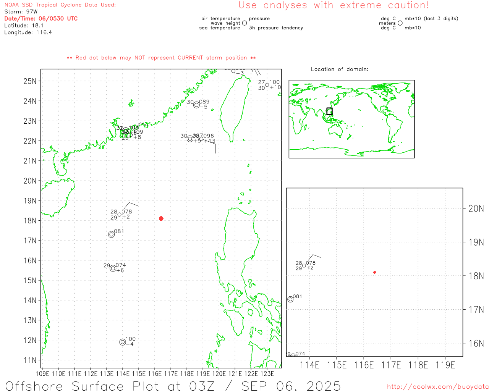This screenshot has height=391, width=489.
Task: Click the 'sea temperature' legend label
Action: [220, 28]
